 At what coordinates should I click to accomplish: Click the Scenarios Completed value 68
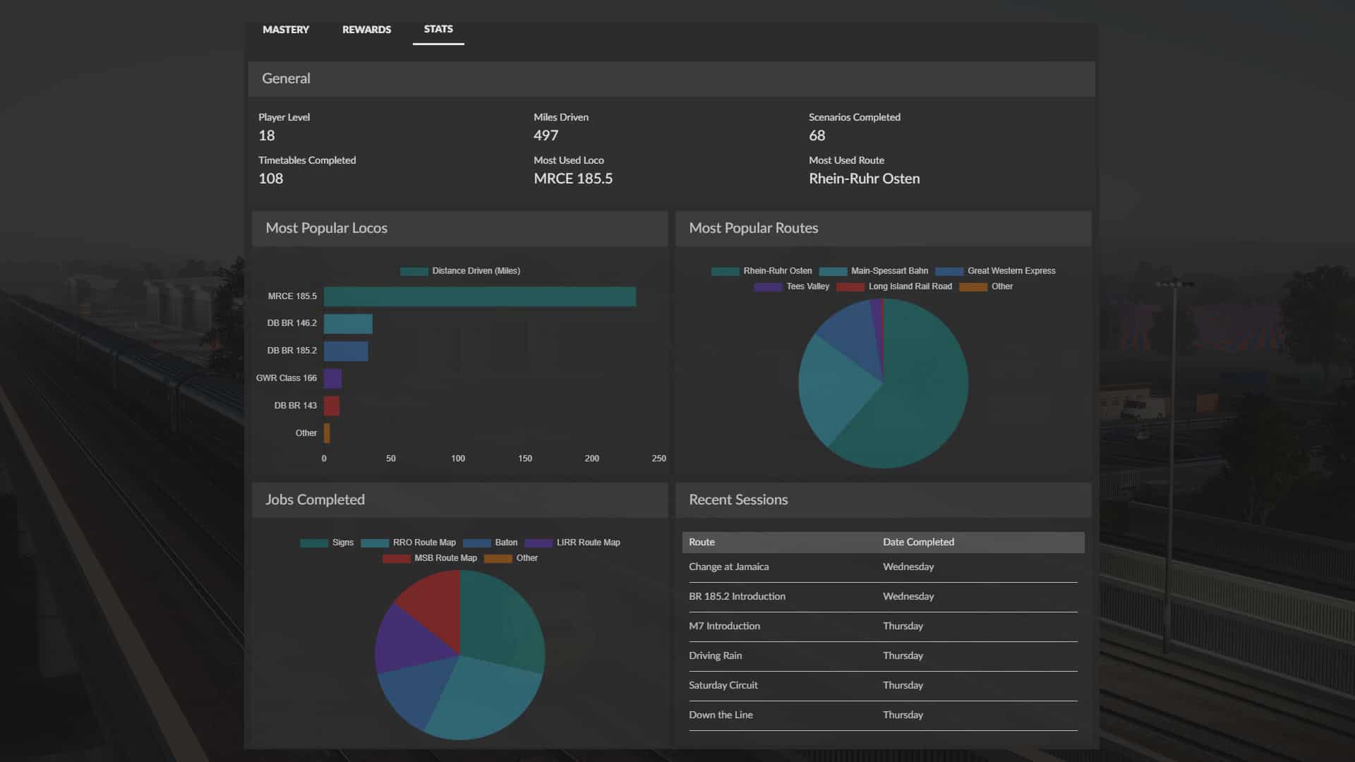tap(817, 135)
